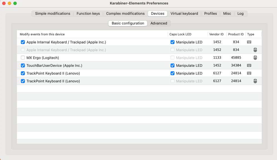Click keyboard type icon for TouchBarUserDevice
Viewport: 277px width, 160px height.
click(249, 65)
